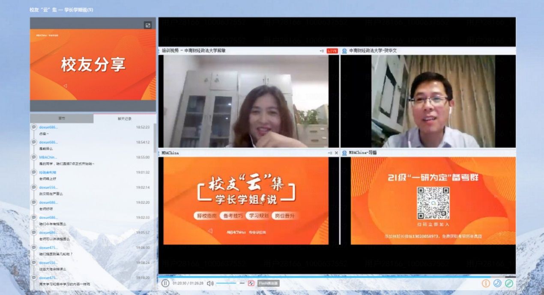Click chat bubble icon at 19:06:30 message
Image resolution: width=544 pixels, height=295 pixels.
coord(34,247)
